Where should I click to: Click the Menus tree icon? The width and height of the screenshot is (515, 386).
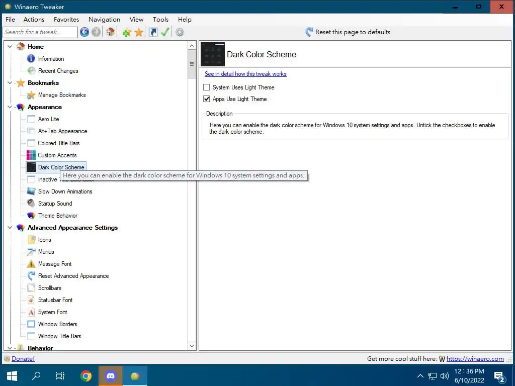pos(31,252)
